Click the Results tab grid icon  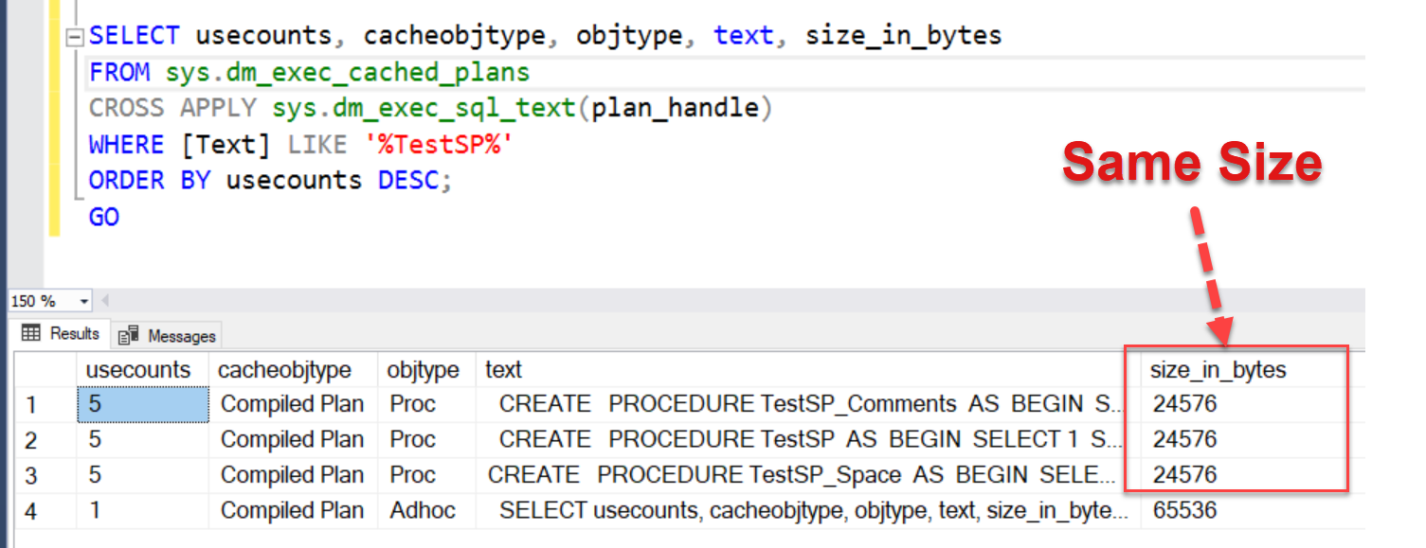(x=31, y=333)
